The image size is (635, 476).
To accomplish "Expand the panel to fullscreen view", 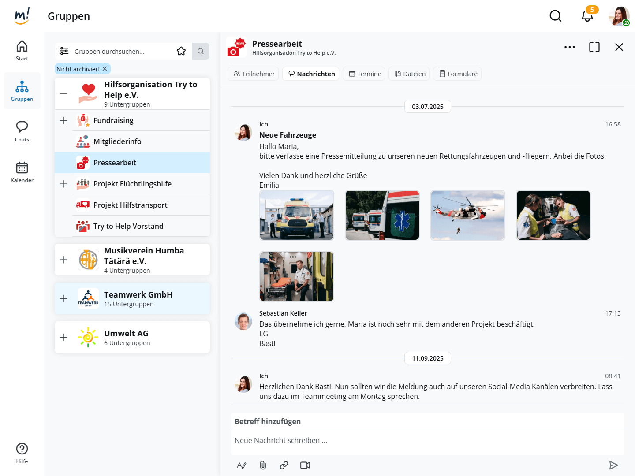I will [594, 47].
